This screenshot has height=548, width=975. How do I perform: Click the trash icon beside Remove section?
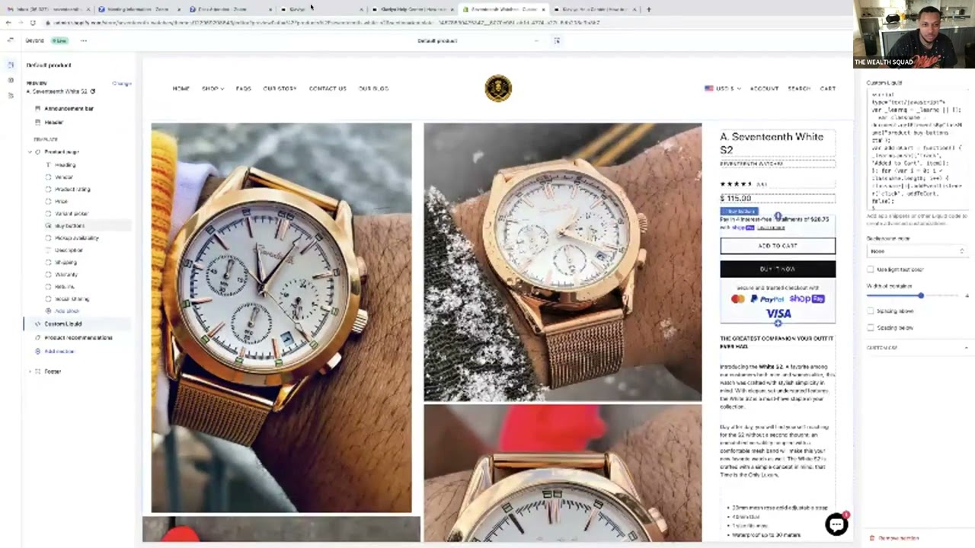(872, 538)
